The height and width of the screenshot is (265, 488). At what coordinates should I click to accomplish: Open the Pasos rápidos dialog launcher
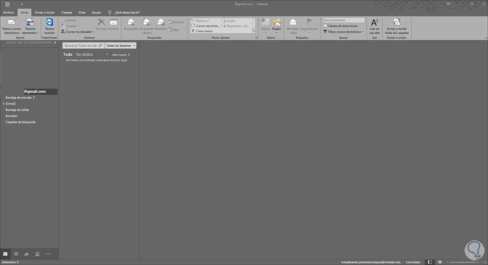coord(256,38)
